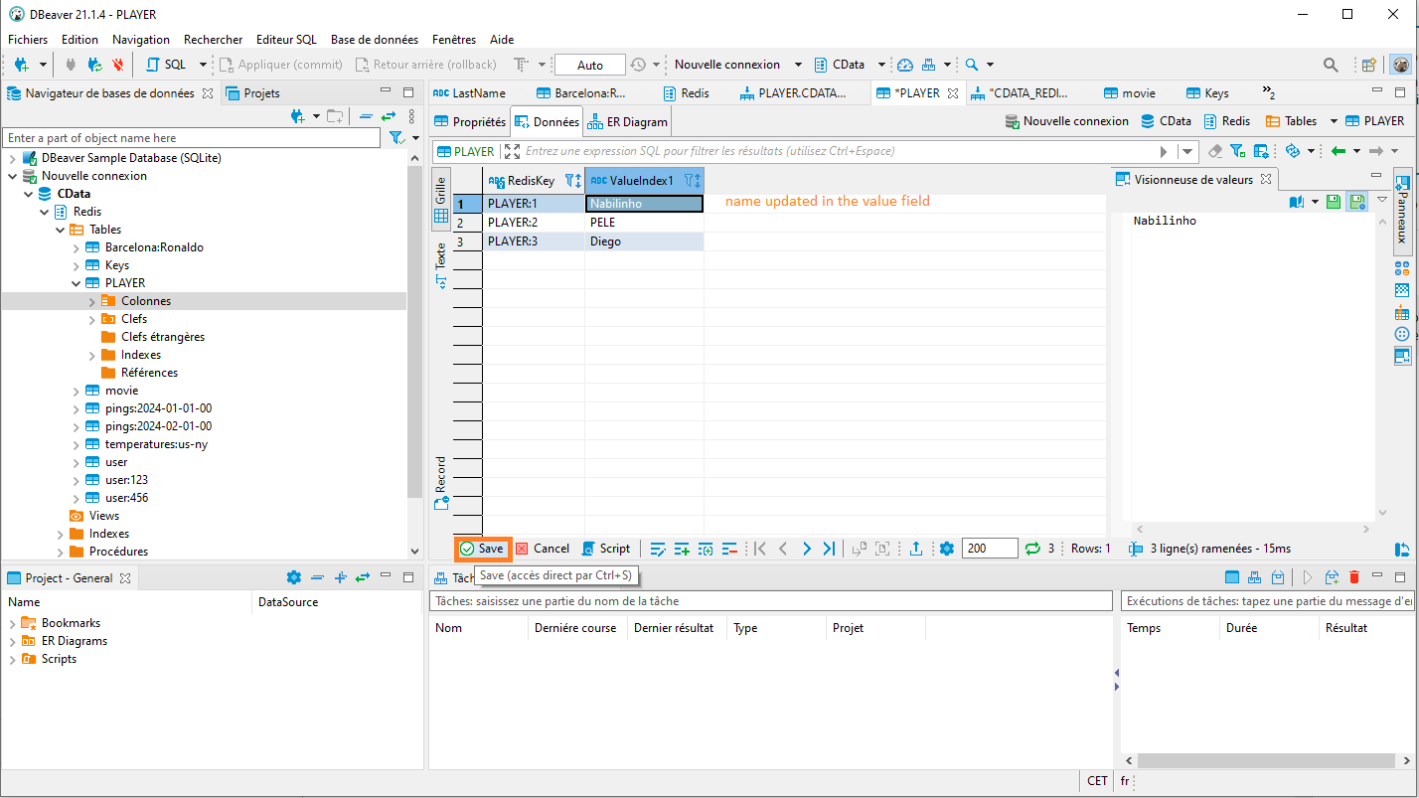
Task: Click the disconnect red plug icon
Action: pyautogui.click(x=118, y=65)
